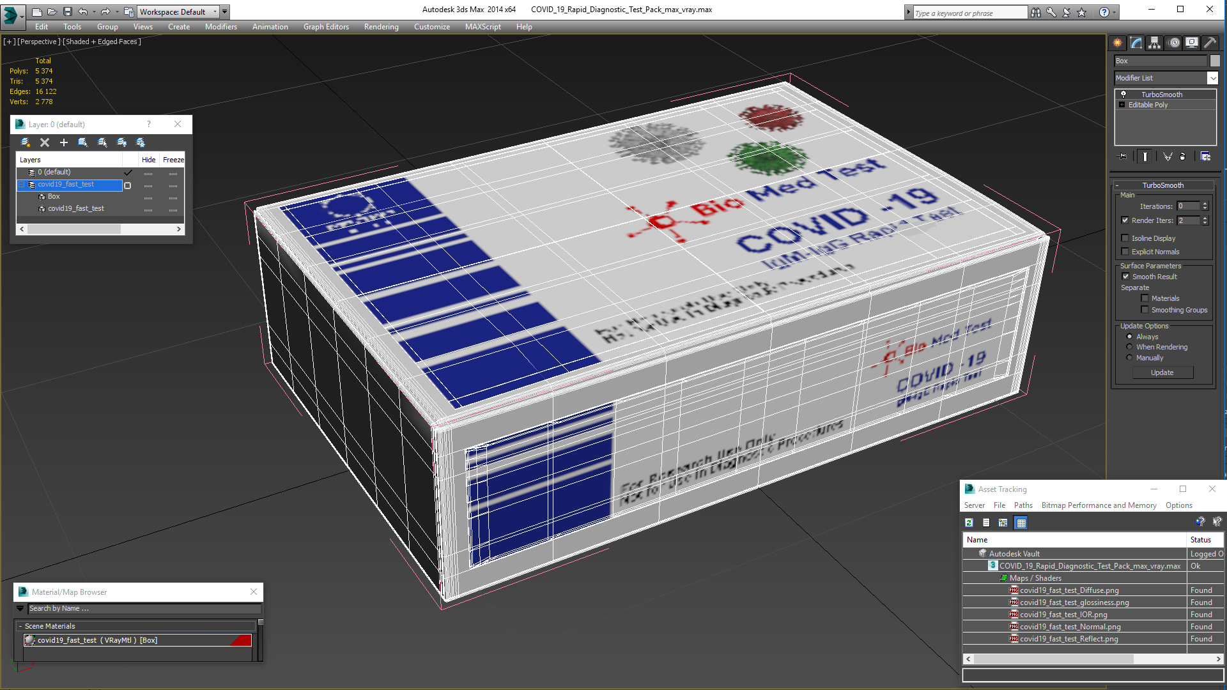Click Add Selected Objects to layer plus icon
The height and width of the screenshot is (690, 1227).
64,142
